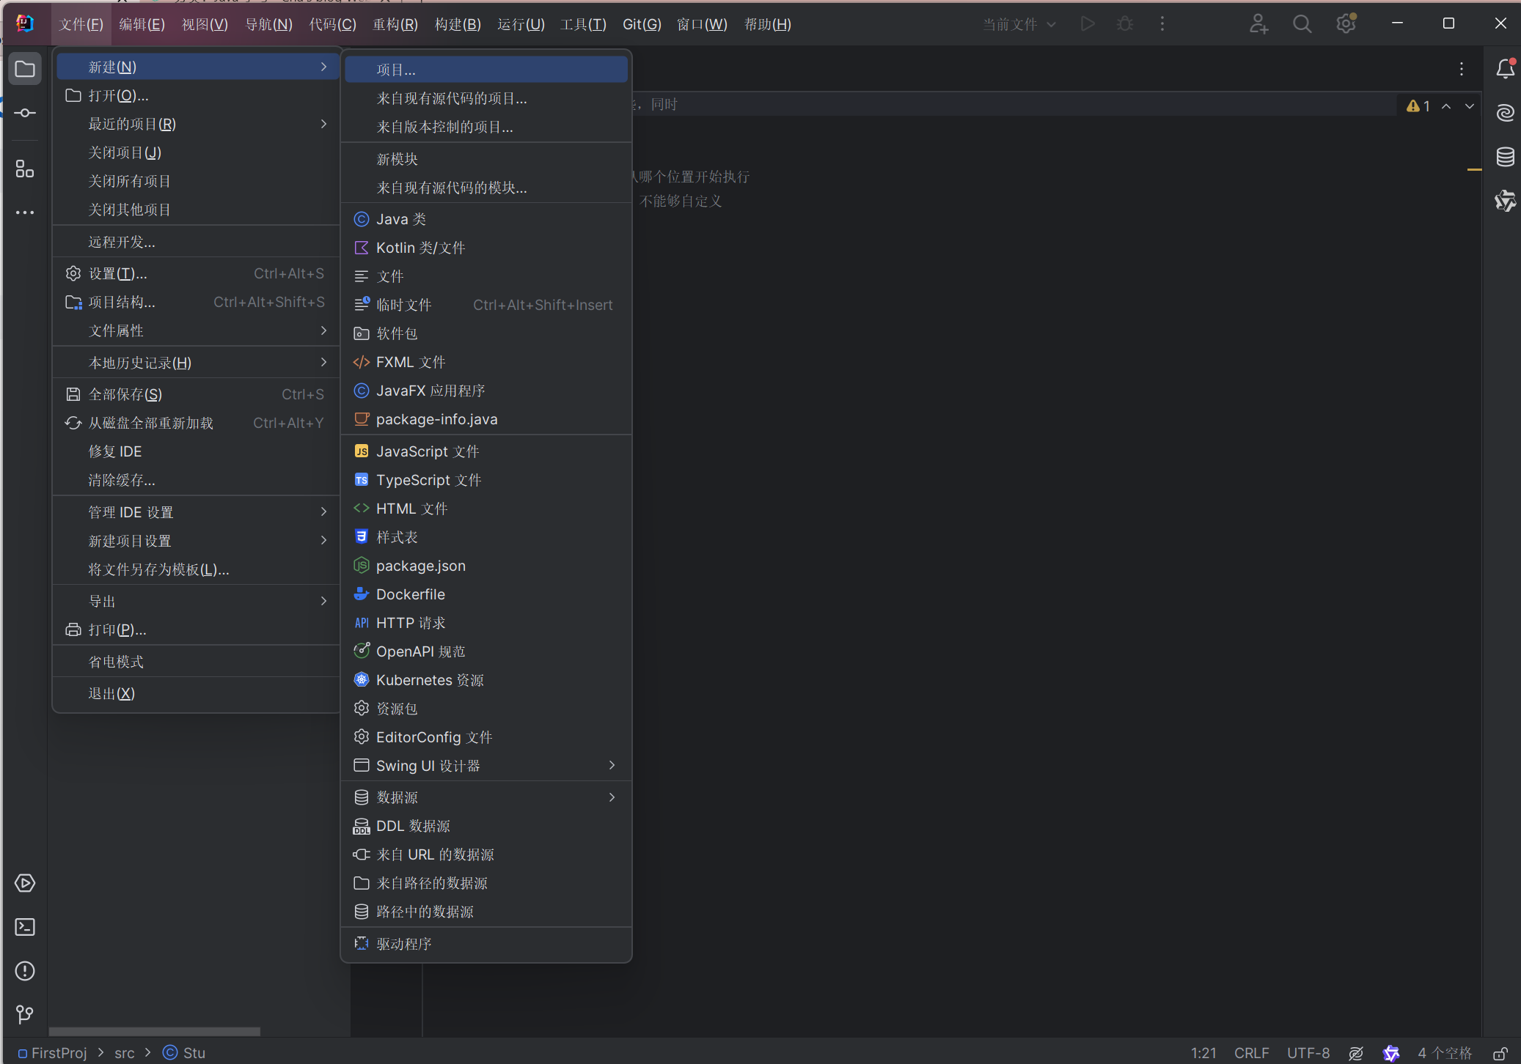Open the Commit tool window icon
This screenshot has width=1521, height=1064.
(25, 113)
